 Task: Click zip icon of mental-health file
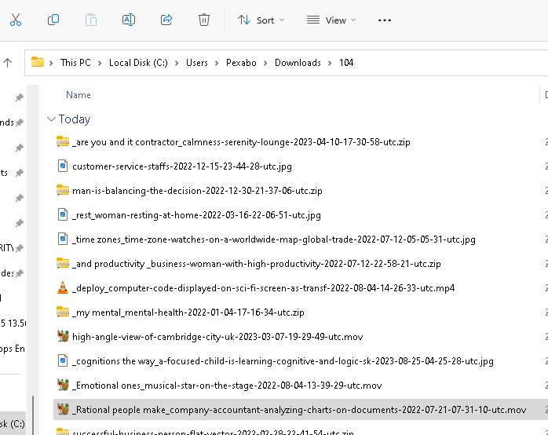pos(63,312)
